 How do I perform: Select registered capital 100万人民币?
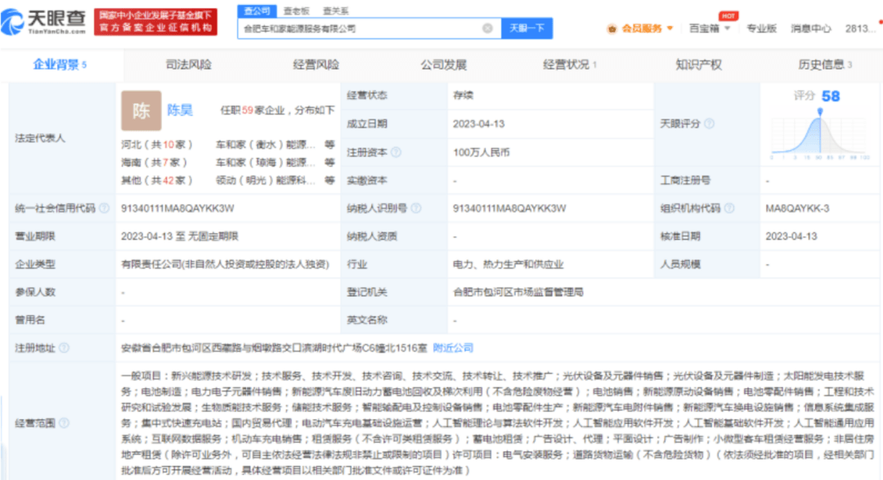[x=481, y=152]
